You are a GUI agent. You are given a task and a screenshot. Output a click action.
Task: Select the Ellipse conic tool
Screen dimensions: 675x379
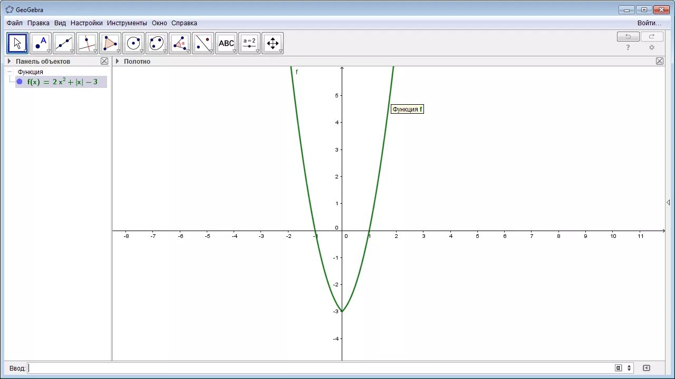pos(157,43)
